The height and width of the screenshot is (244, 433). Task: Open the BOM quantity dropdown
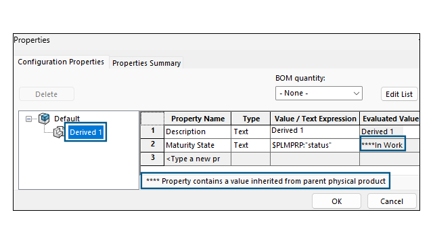click(x=319, y=94)
